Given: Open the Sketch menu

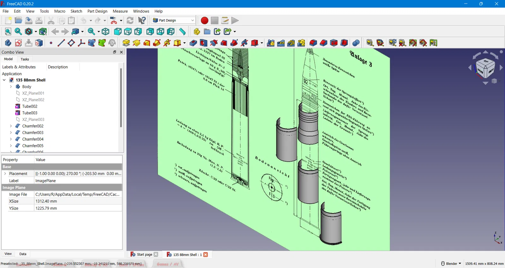Looking at the screenshot, I should tap(76, 11).
